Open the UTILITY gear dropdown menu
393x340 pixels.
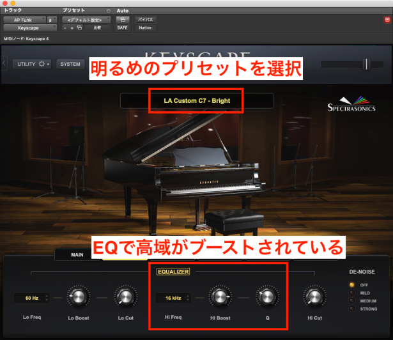[34, 64]
